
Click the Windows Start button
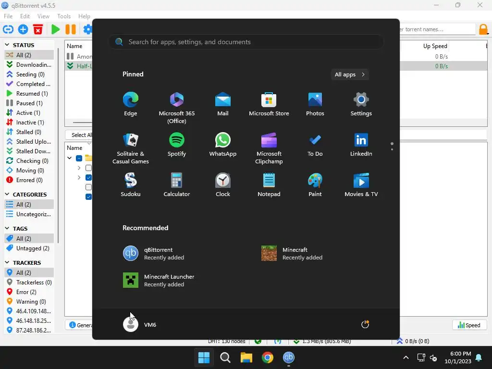(204, 357)
